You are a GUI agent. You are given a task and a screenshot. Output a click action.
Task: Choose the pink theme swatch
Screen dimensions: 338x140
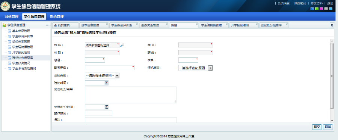click(321, 9)
